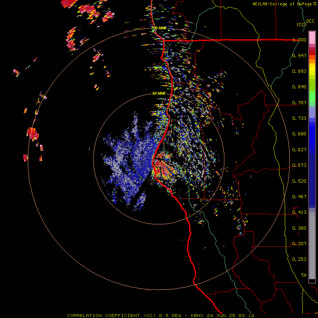Select the 0.680 scale value
This screenshot has width=318, height=318.
(x=299, y=134)
